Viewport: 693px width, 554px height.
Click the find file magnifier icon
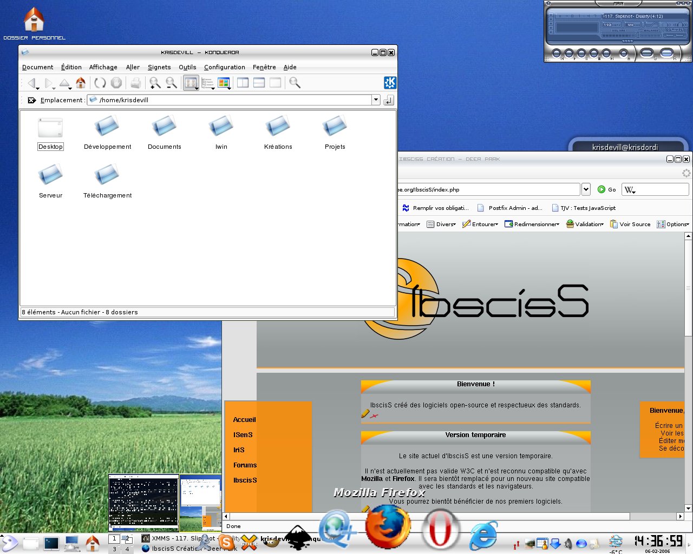[295, 83]
